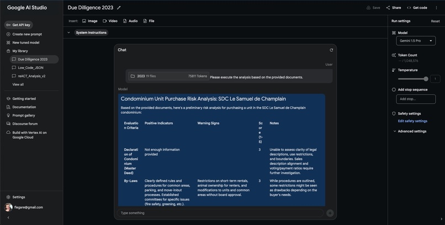The image size is (445, 225).
Task: Click the chat refresh icon
Action: 331,50
